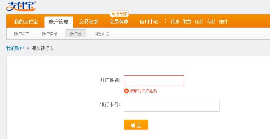
Task: Focus the 开户姓名 input field
Action: 154,81
